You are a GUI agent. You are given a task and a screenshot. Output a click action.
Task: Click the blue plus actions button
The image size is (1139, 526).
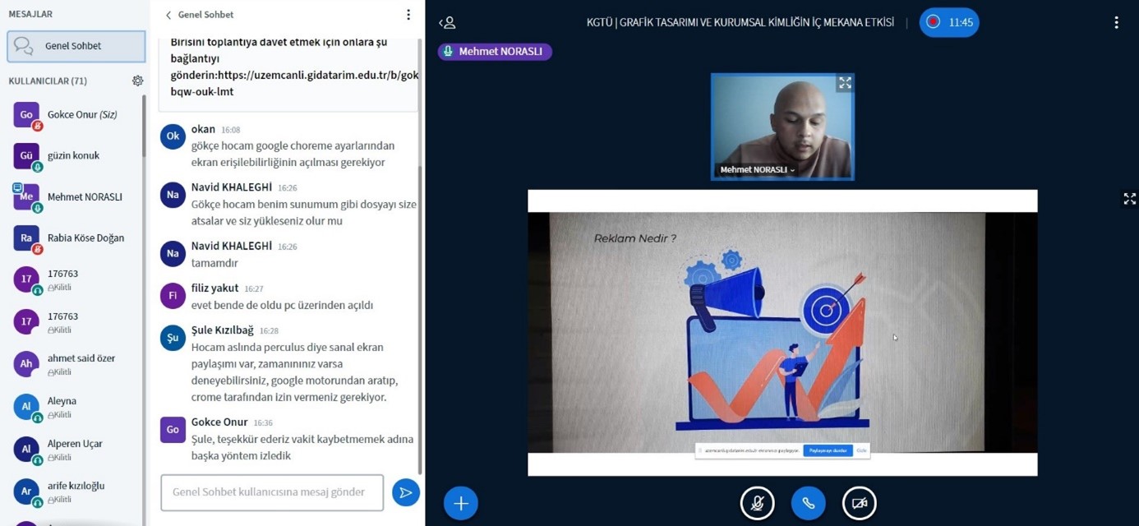(460, 503)
